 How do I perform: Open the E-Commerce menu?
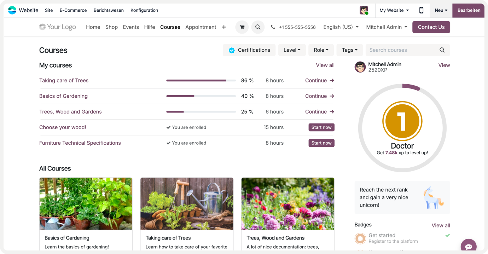pyautogui.click(x=73, y=10)
